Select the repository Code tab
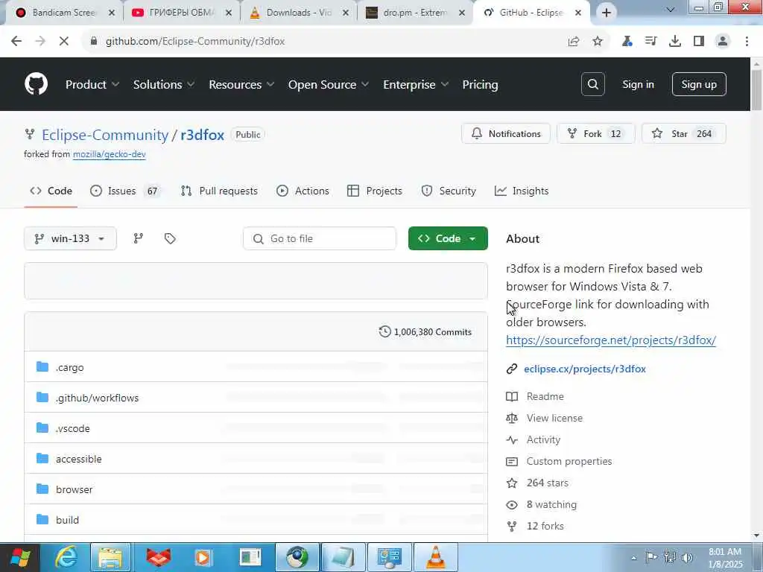The image size is (763, 572). (x=51, y=191)
